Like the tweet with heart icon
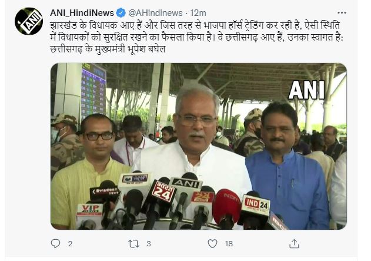371x261 pixels. [x=212, y=243]
